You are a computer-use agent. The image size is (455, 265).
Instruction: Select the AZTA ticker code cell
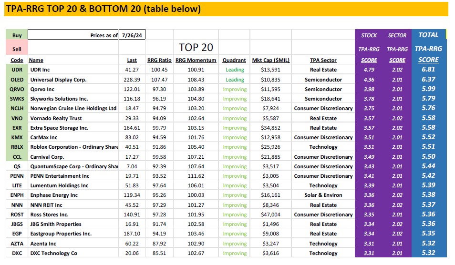(17, 243)
